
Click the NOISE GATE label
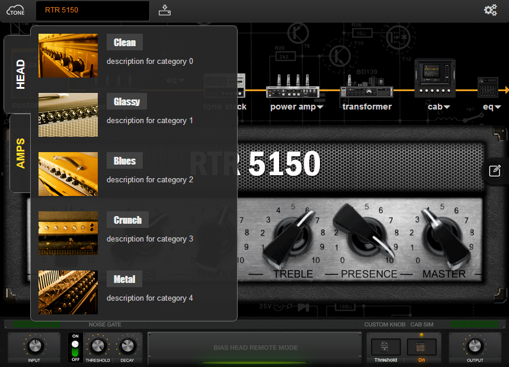pos(105,324)
